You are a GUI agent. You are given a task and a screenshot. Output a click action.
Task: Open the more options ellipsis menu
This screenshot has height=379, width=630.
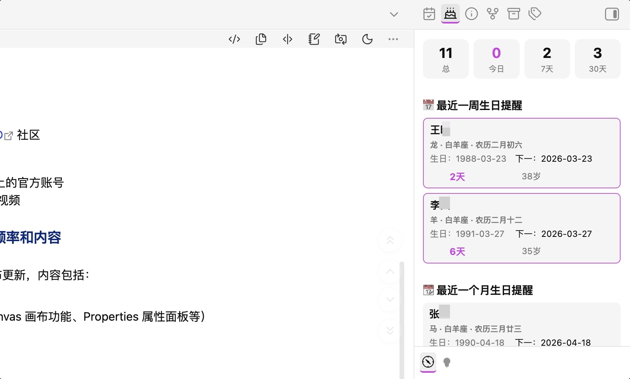click(393, 39)
